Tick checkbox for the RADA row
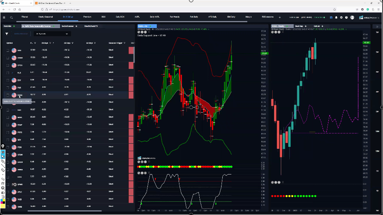Viewport: 383px width, 215px height. click(7, 95)
